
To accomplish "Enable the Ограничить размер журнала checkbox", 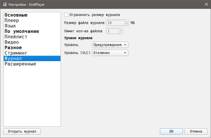I will click(x=66, y=15).
